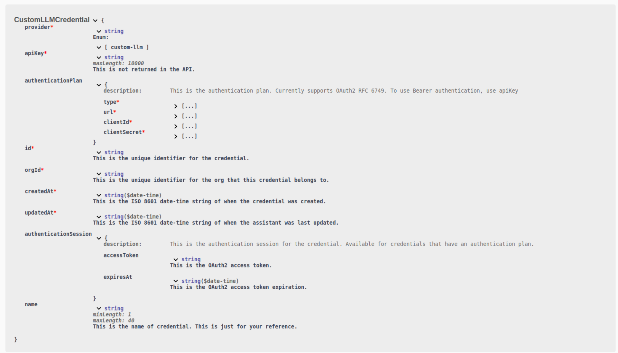
Task: Collapse the authenticationSession object chevron
Action: pyautogui.click(x=99, y=238)
